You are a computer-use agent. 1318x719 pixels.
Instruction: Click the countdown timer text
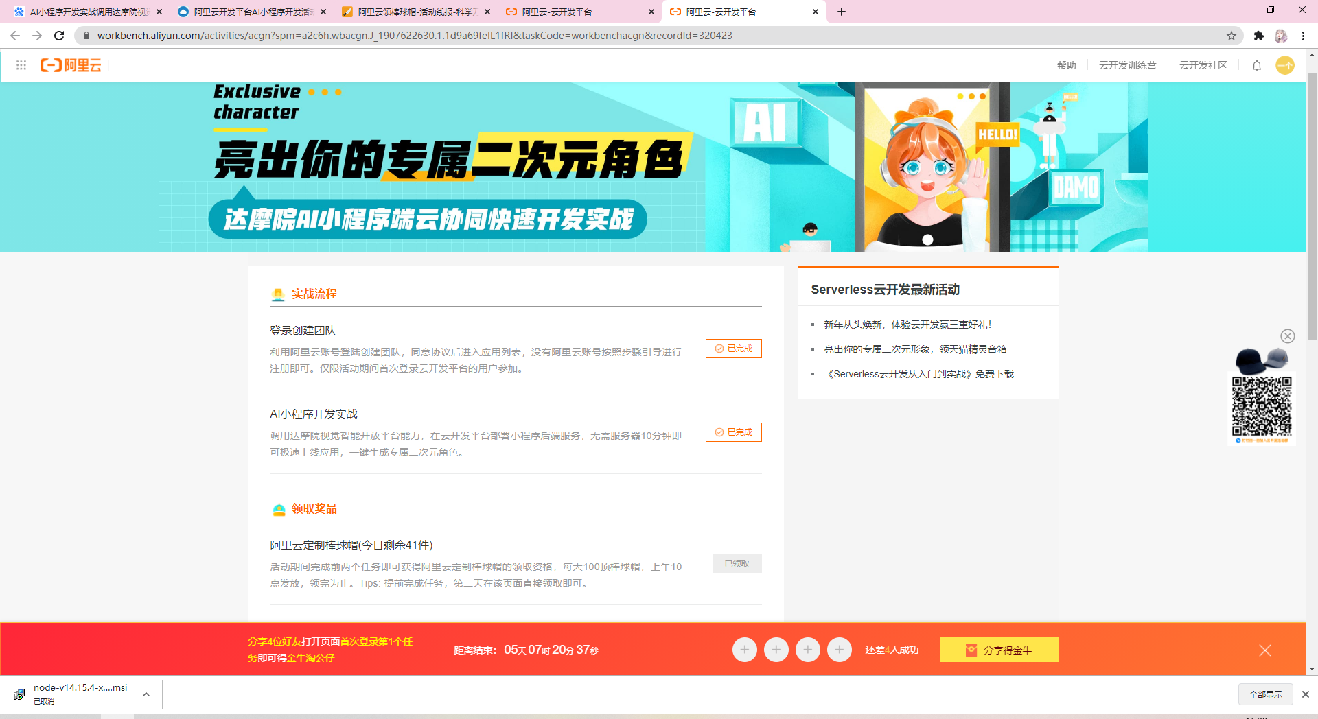[551, 650]
